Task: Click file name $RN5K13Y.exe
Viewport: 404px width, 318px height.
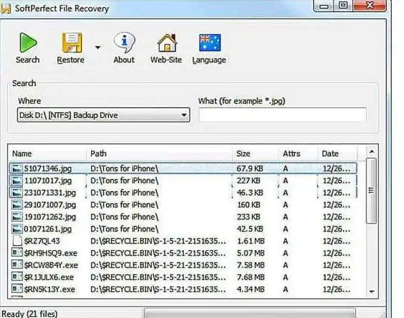Action: [x=50, y=290]
